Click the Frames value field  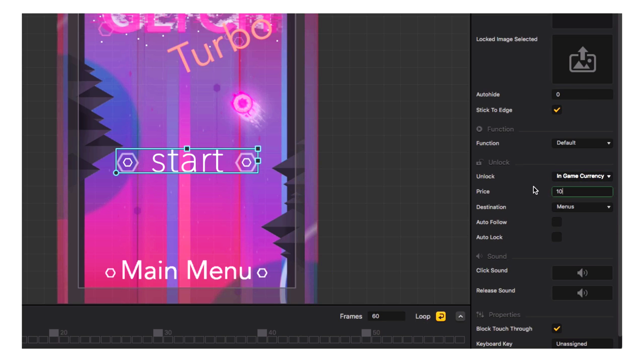(x=385, y=316)
